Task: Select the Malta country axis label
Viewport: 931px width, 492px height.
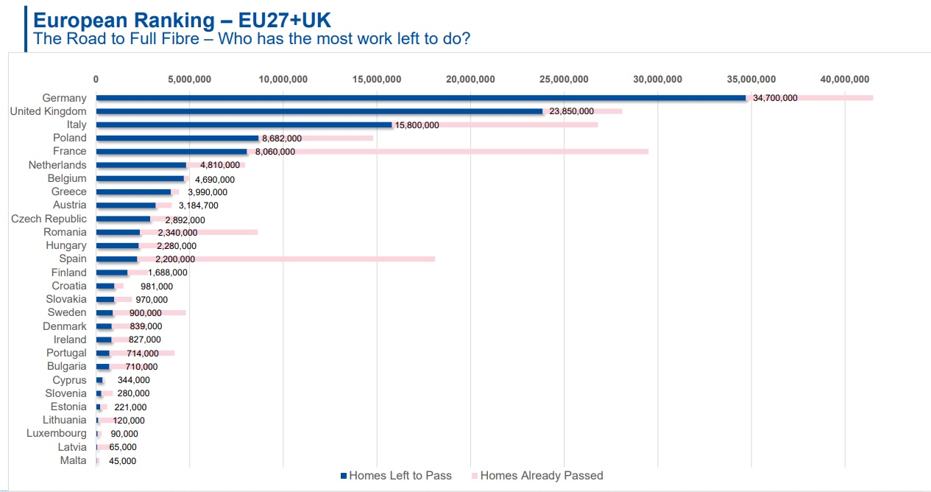Action: (x=73, y=460)
